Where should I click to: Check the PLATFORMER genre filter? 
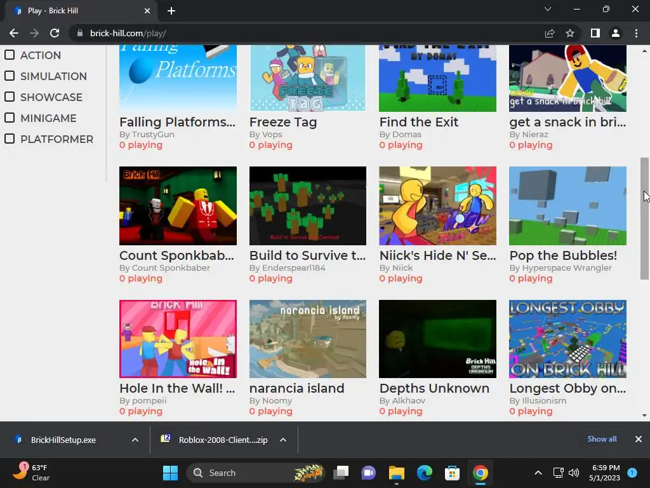click(10, 139)
